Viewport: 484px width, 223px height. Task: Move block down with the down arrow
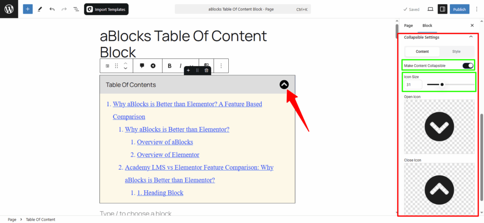(x=125, y=68)
